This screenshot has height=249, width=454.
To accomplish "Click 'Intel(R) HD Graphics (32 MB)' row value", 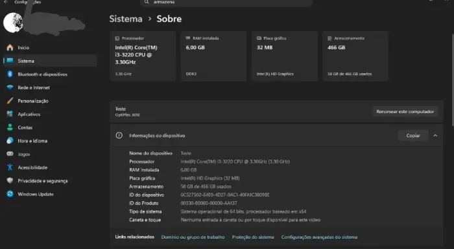I will pos(210,179).
